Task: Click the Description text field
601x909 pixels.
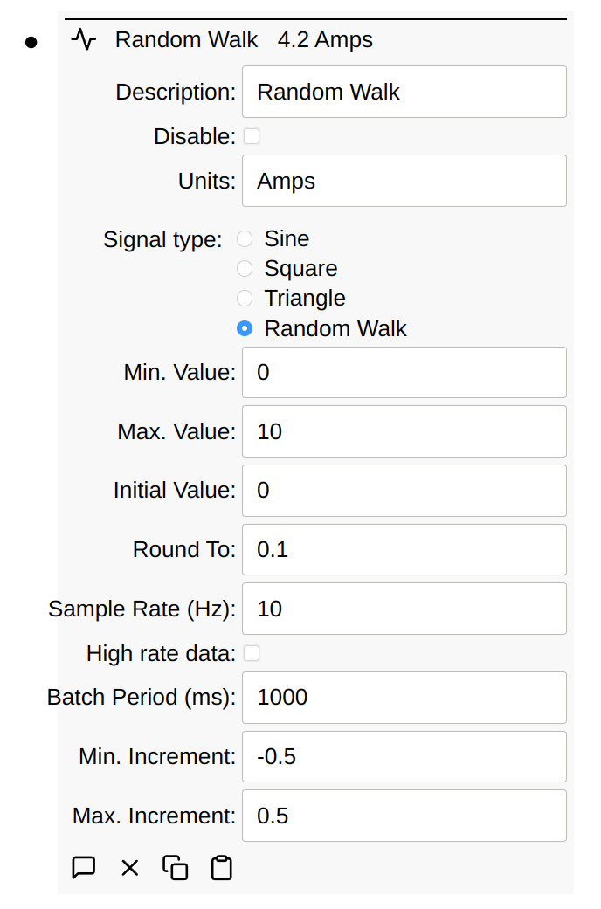Action: coord(404,92)
